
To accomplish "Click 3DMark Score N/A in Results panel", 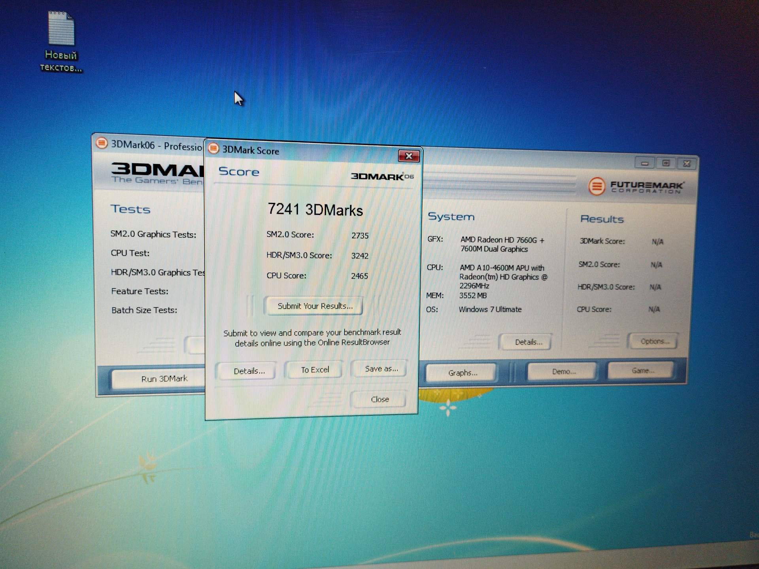I will point(657,242).
